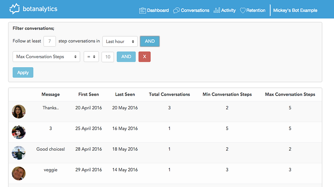
Task: Open Mickey's Bot Example menu
Action: click(295, 10)
